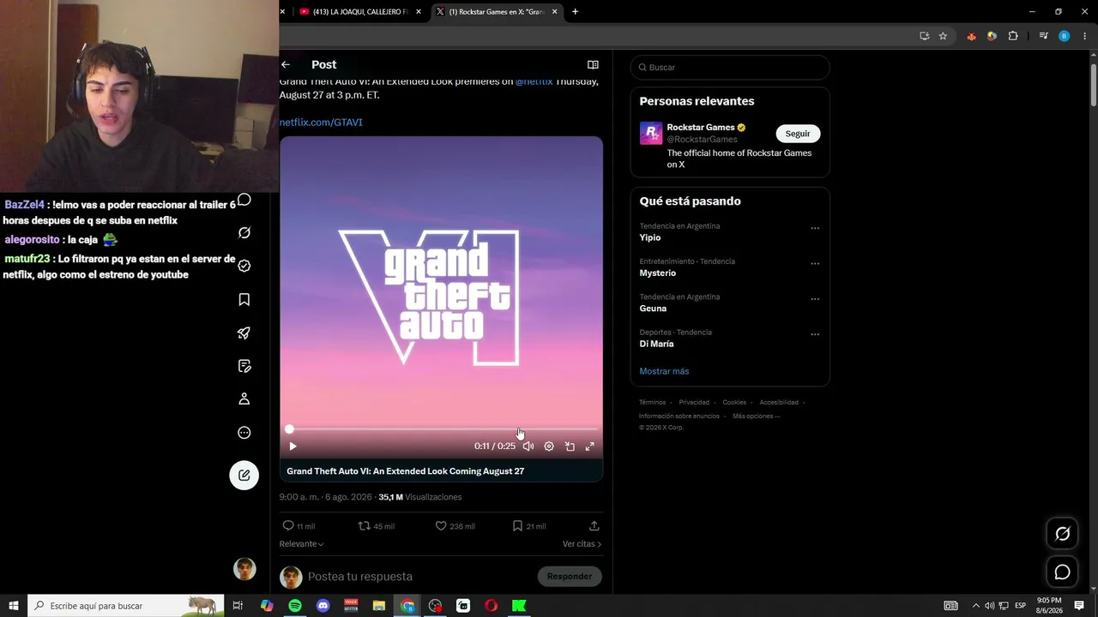Open Ver citas link
The image size is (1098, 617).
pyautogui.click(x=582, y=544)
